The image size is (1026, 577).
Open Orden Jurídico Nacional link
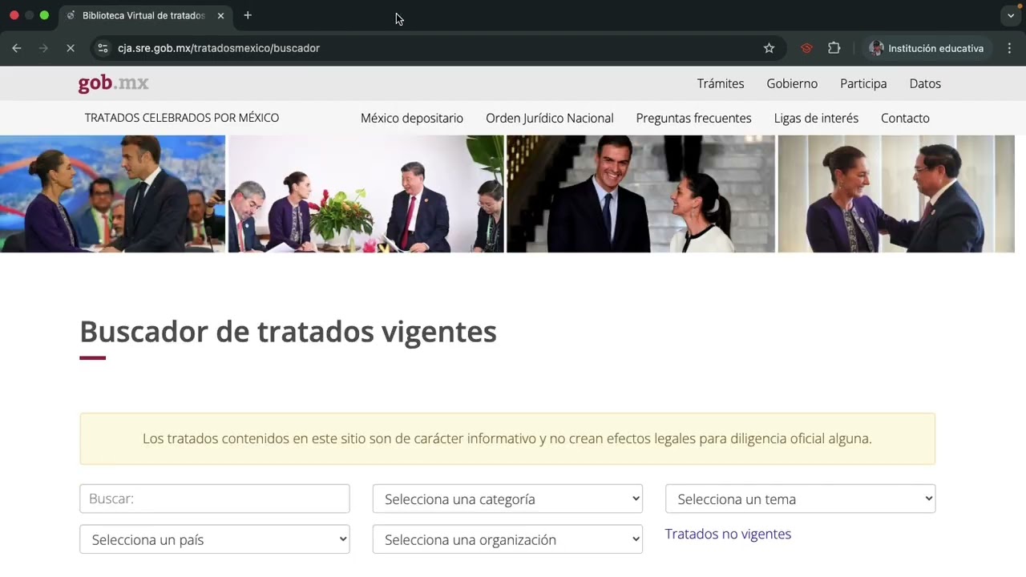pos(550,118)
